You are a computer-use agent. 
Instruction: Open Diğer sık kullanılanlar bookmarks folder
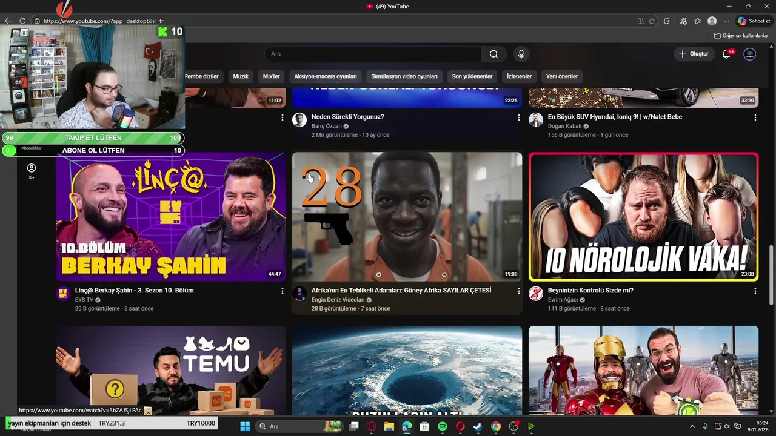pos(741,35)
